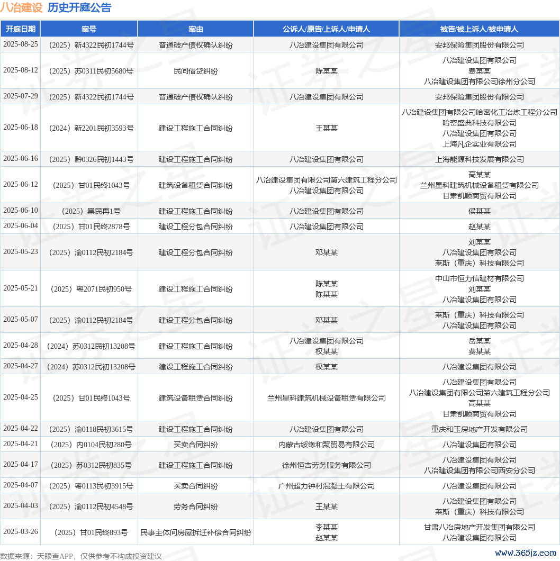Image resolution: width=560 pixels, height=561 pixels.
Task: Open 上海能源科技发展有限公司 defendant entry
Action: (479, 159)
